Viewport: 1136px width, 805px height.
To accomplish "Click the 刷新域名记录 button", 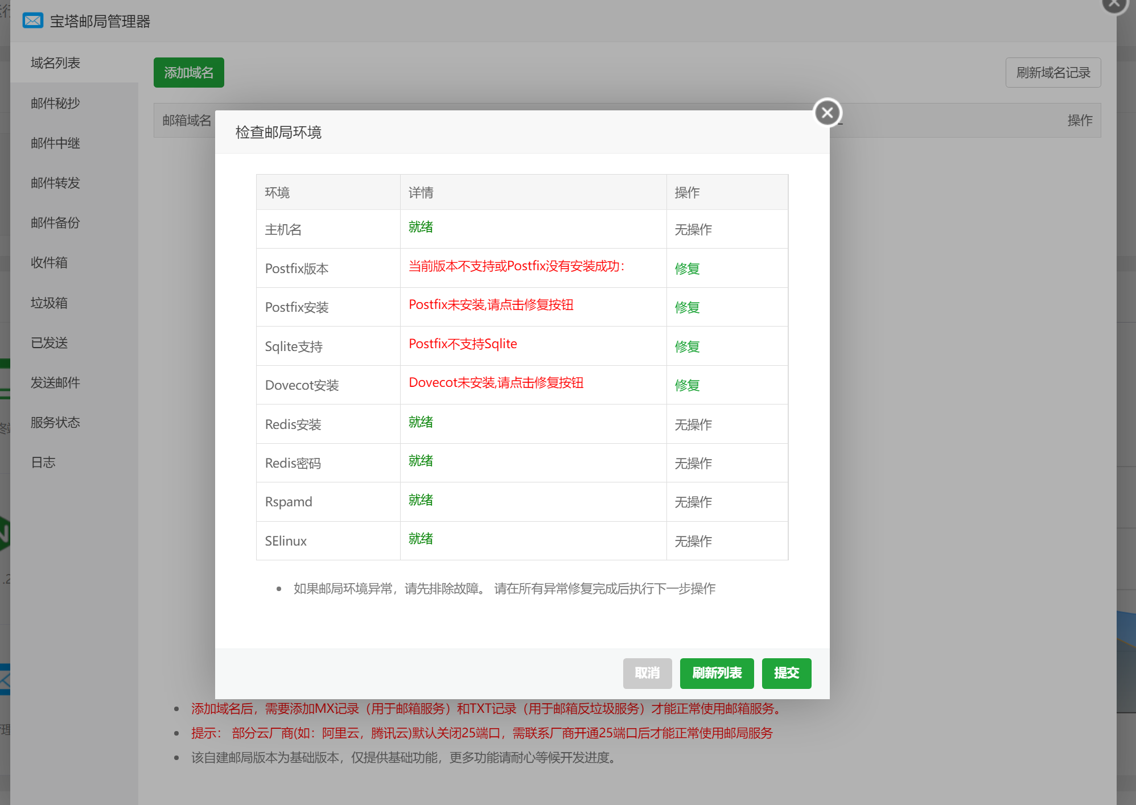I will pos(1052,73).
